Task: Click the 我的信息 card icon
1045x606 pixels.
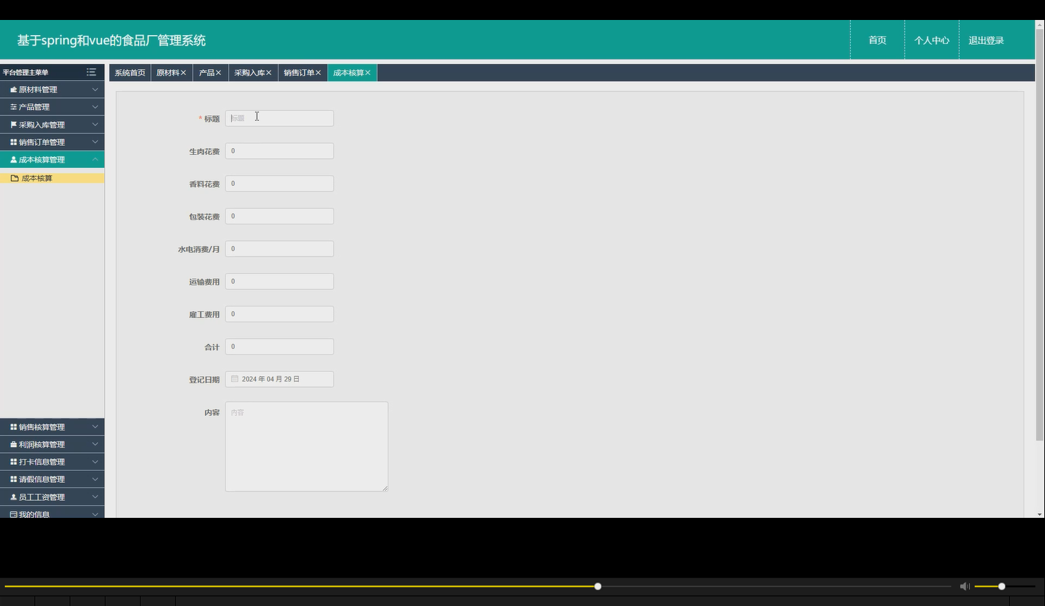Action: 13,514
